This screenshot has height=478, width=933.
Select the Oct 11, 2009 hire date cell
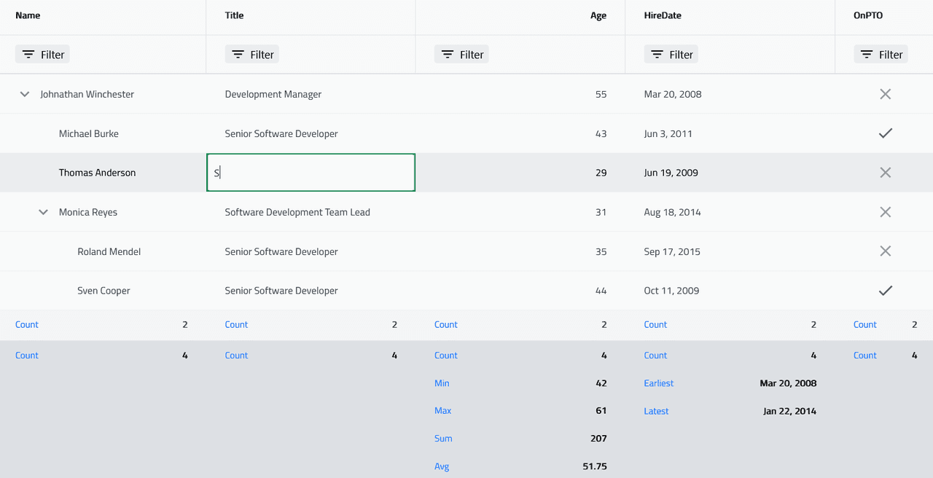tap(730, 291)
